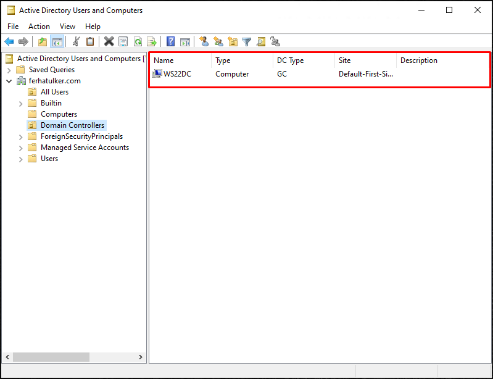Click the Saved Queries folder icon
The image size is (493, 379).
(x=20, y=70)
